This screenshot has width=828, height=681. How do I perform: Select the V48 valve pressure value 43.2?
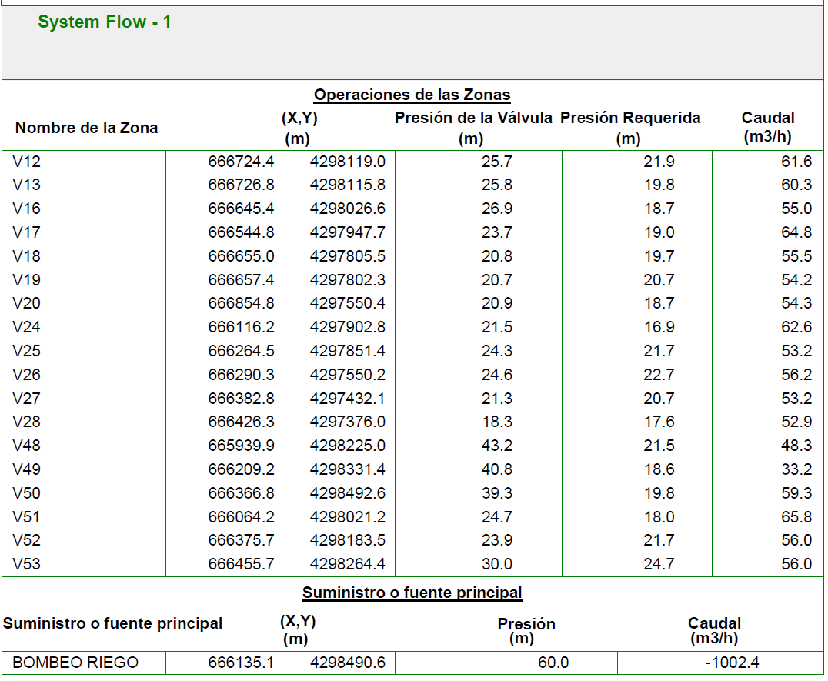[x=496, y=446]
